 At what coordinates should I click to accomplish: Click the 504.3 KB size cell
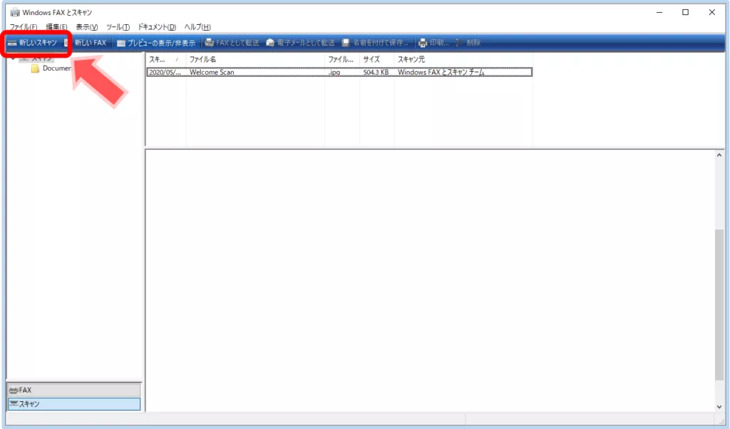point(376,72)
